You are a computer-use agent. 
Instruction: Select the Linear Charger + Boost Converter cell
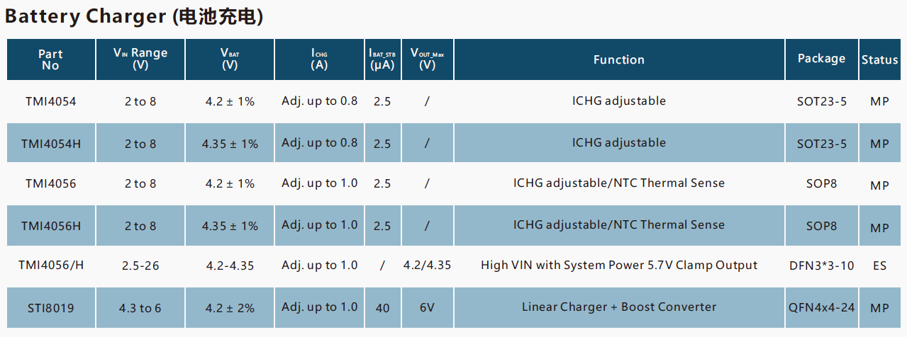pyautogui.click(x=619, y=307)
